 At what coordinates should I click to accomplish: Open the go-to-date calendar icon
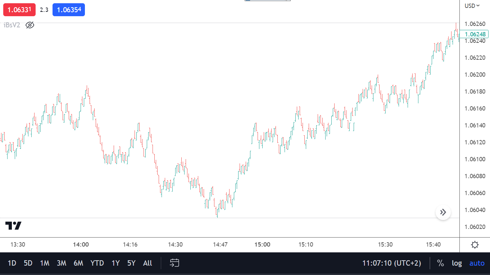[x=174, y=263]
